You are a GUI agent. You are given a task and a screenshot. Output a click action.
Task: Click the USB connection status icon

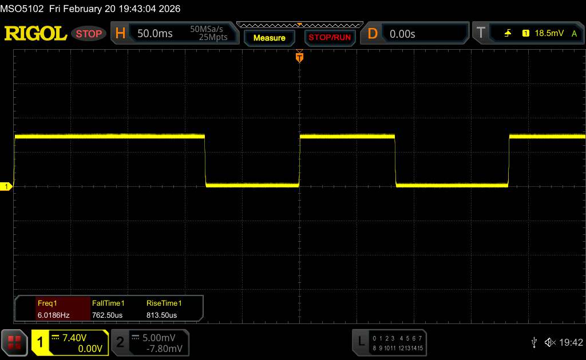click(x=534, y=342)
